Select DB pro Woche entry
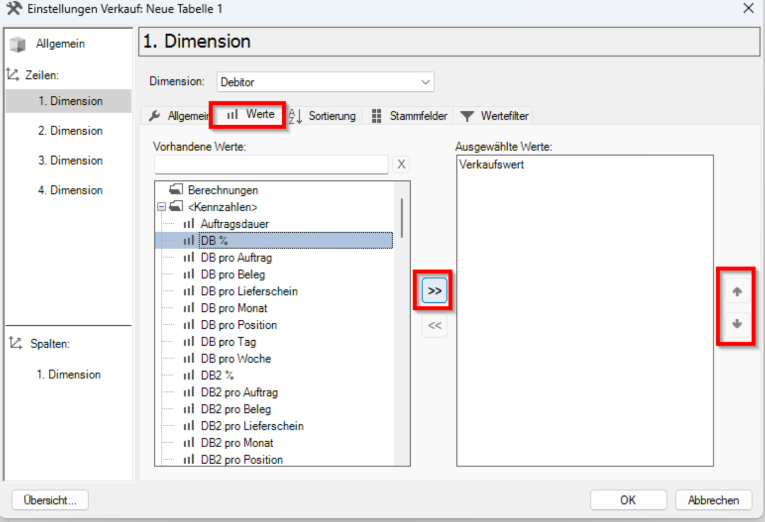This screenshot has height=522, width=765. pyautogui.click(x=236, y=358)
